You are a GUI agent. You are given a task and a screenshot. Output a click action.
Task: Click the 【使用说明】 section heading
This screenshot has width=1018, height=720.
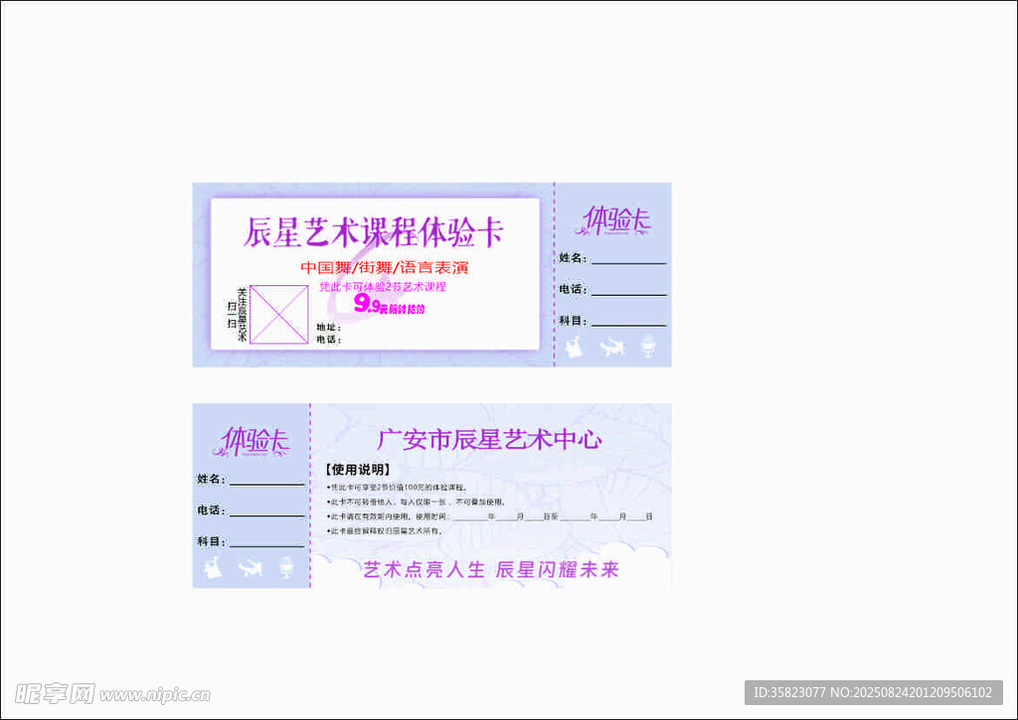tap(357, 469)
